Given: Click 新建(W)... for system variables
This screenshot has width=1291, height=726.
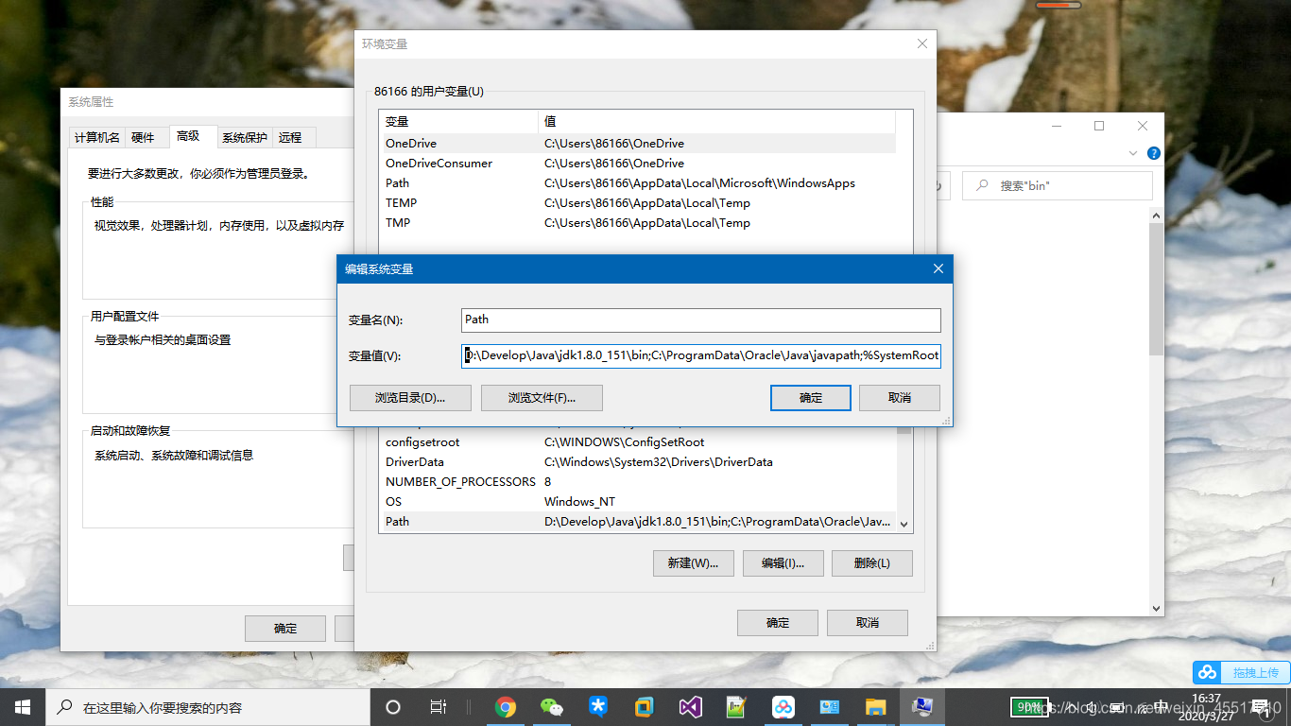Looking at the screenshot, I should pyautogui.click(x=694, y=563).
